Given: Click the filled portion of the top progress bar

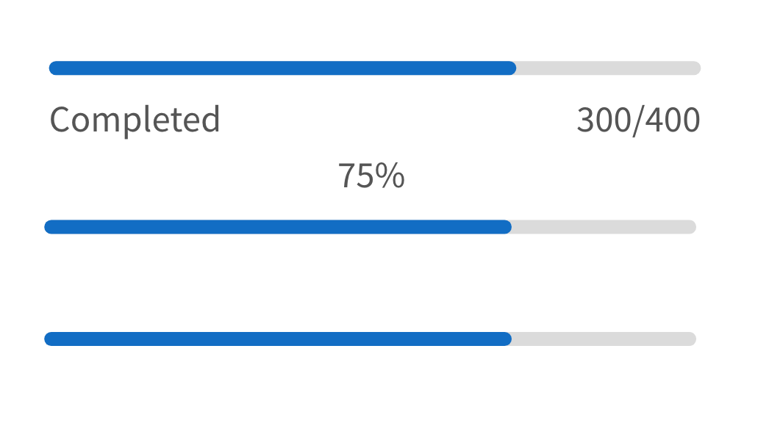Looking at the screenshot, I should pyautogui.click(x=282, y=68).
